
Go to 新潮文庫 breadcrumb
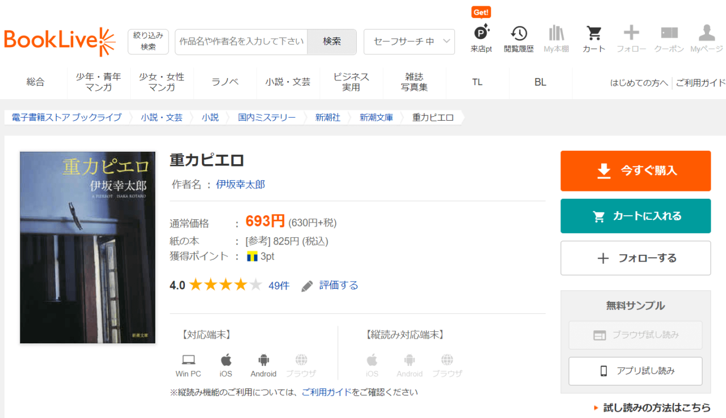click(377, 117)
